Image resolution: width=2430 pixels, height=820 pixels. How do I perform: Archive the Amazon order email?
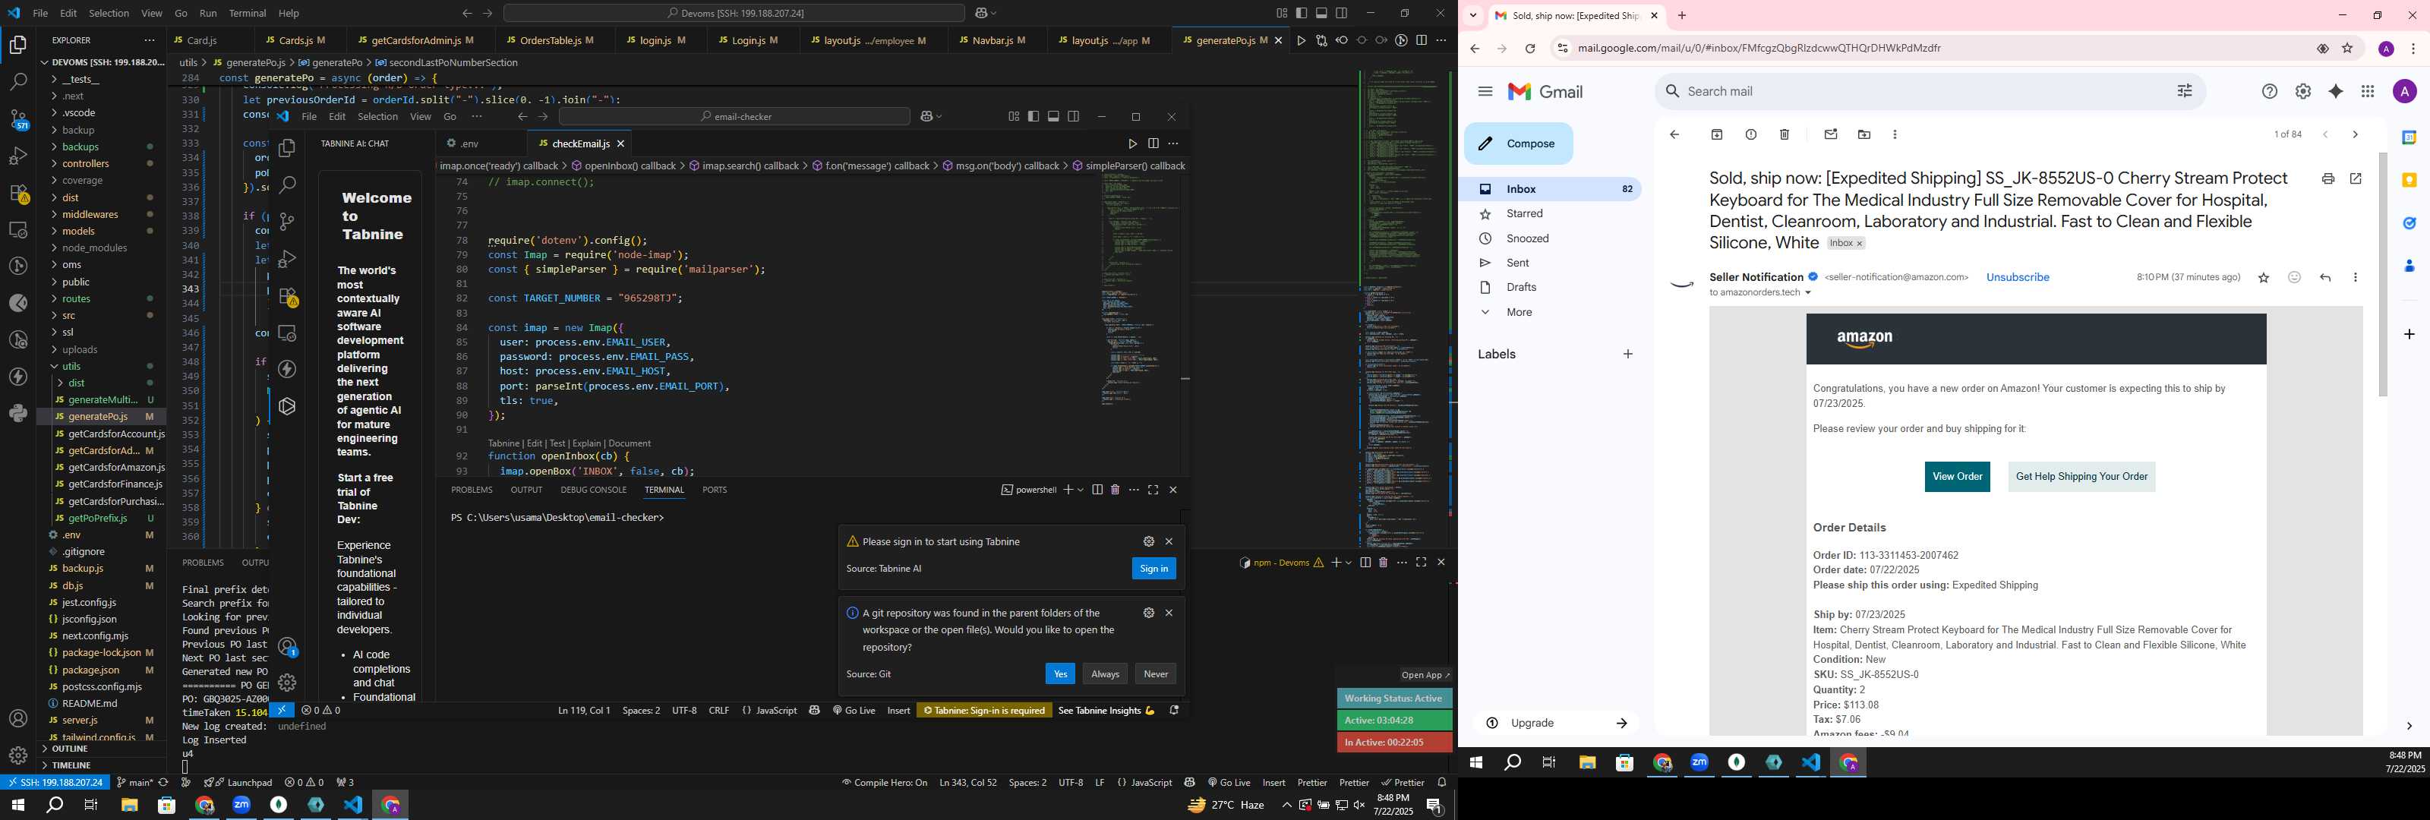pyautogui.click(x=1717, y=135)
